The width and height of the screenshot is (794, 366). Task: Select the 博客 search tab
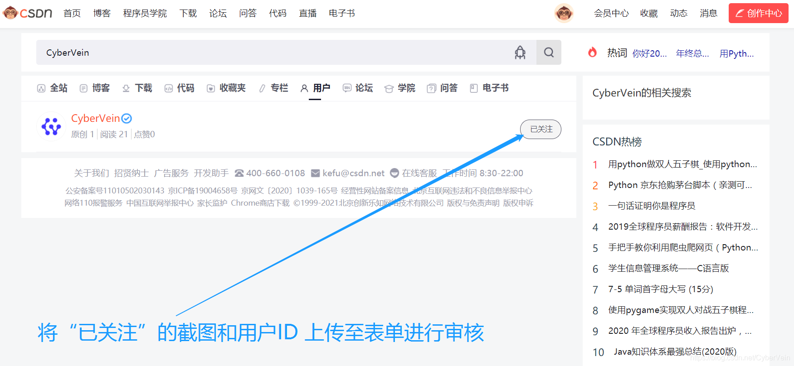click(x=95, y=88)
